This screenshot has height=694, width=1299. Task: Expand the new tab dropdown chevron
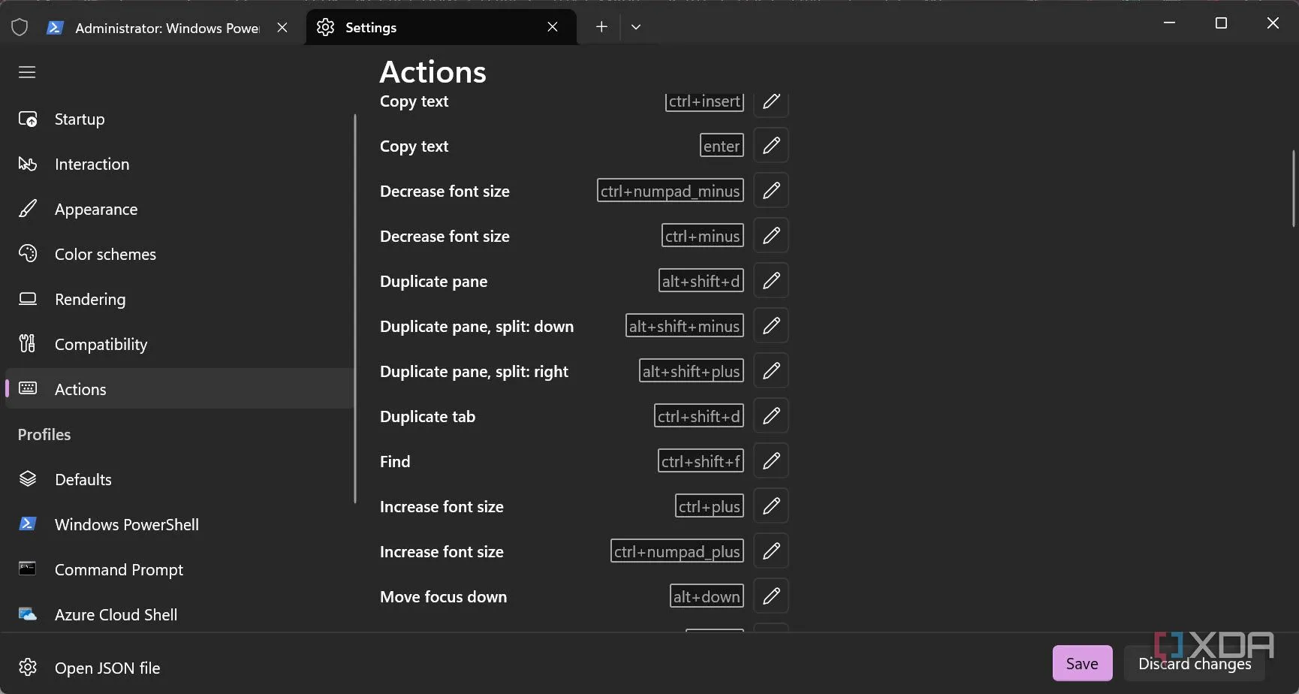coord(636,27)
